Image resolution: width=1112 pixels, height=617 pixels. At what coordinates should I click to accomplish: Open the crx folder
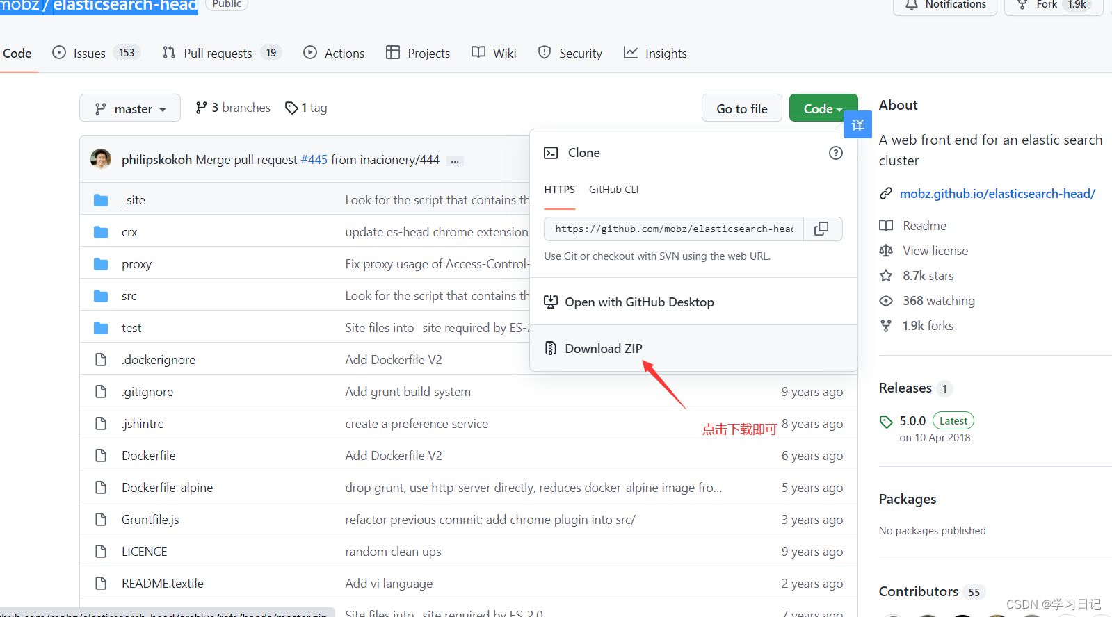coord(129,232)
